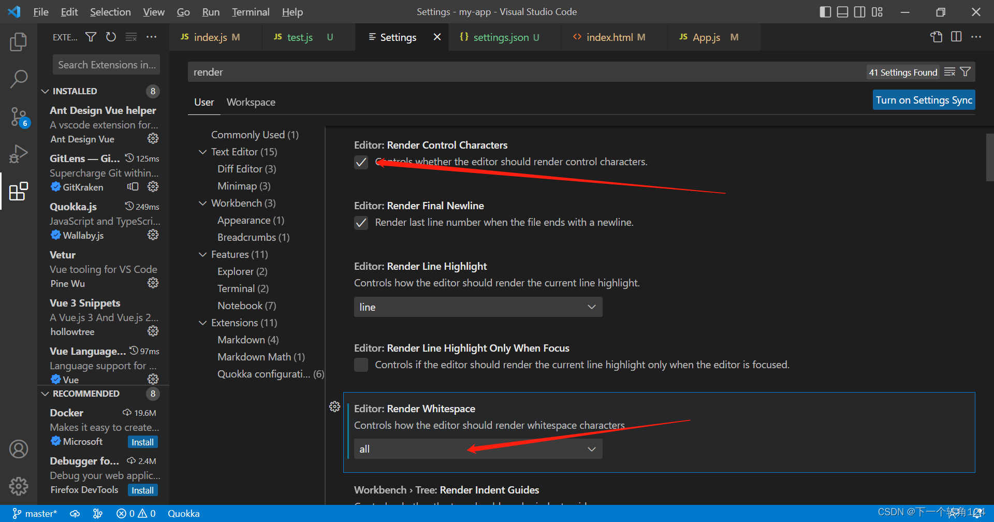Clear extensions search results icon
The image size is (994, 522).
click(x=131, y=37)
